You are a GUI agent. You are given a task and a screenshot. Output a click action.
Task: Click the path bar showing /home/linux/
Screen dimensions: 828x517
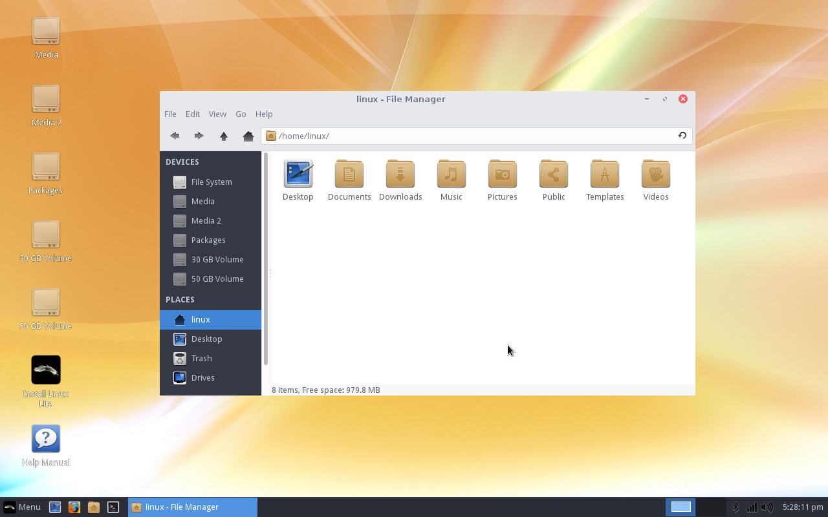click(x=453, y=136)
